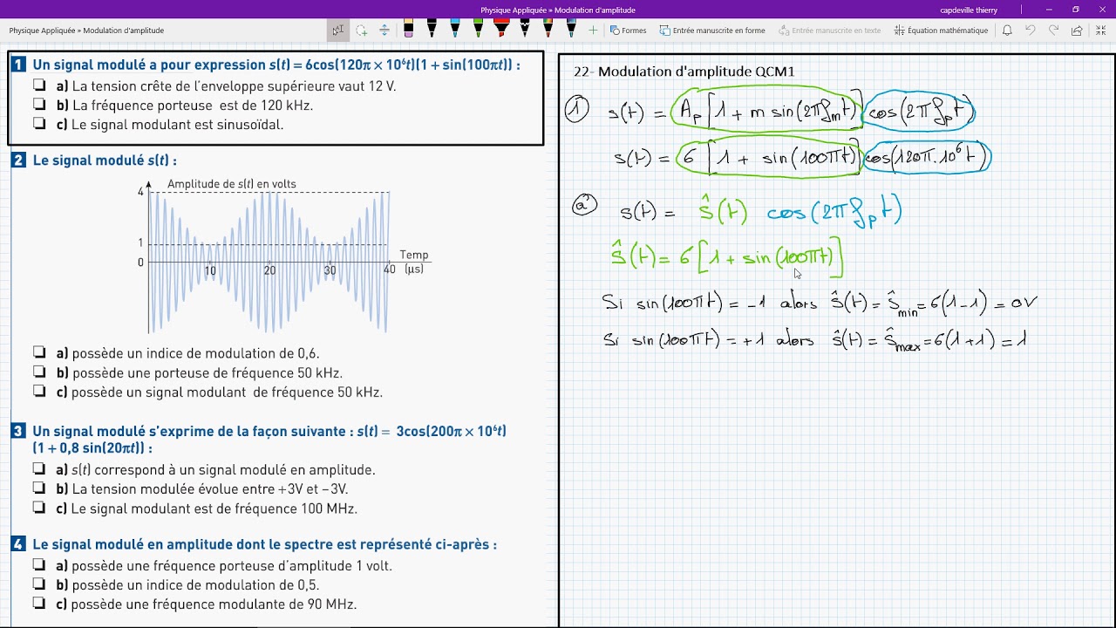The height and width of the screenshot is (628, 1116).
Task: Toggle Entrée manuscrite en forme
Action: coord(712,31)
